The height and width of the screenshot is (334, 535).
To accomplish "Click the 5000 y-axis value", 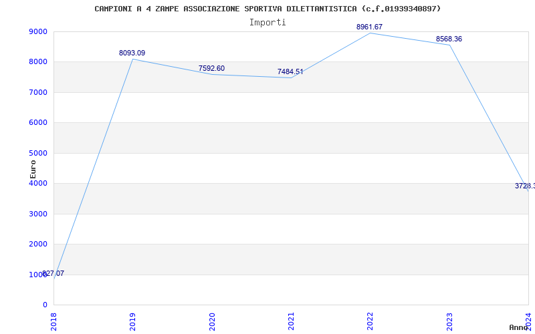I will point(37,154).
